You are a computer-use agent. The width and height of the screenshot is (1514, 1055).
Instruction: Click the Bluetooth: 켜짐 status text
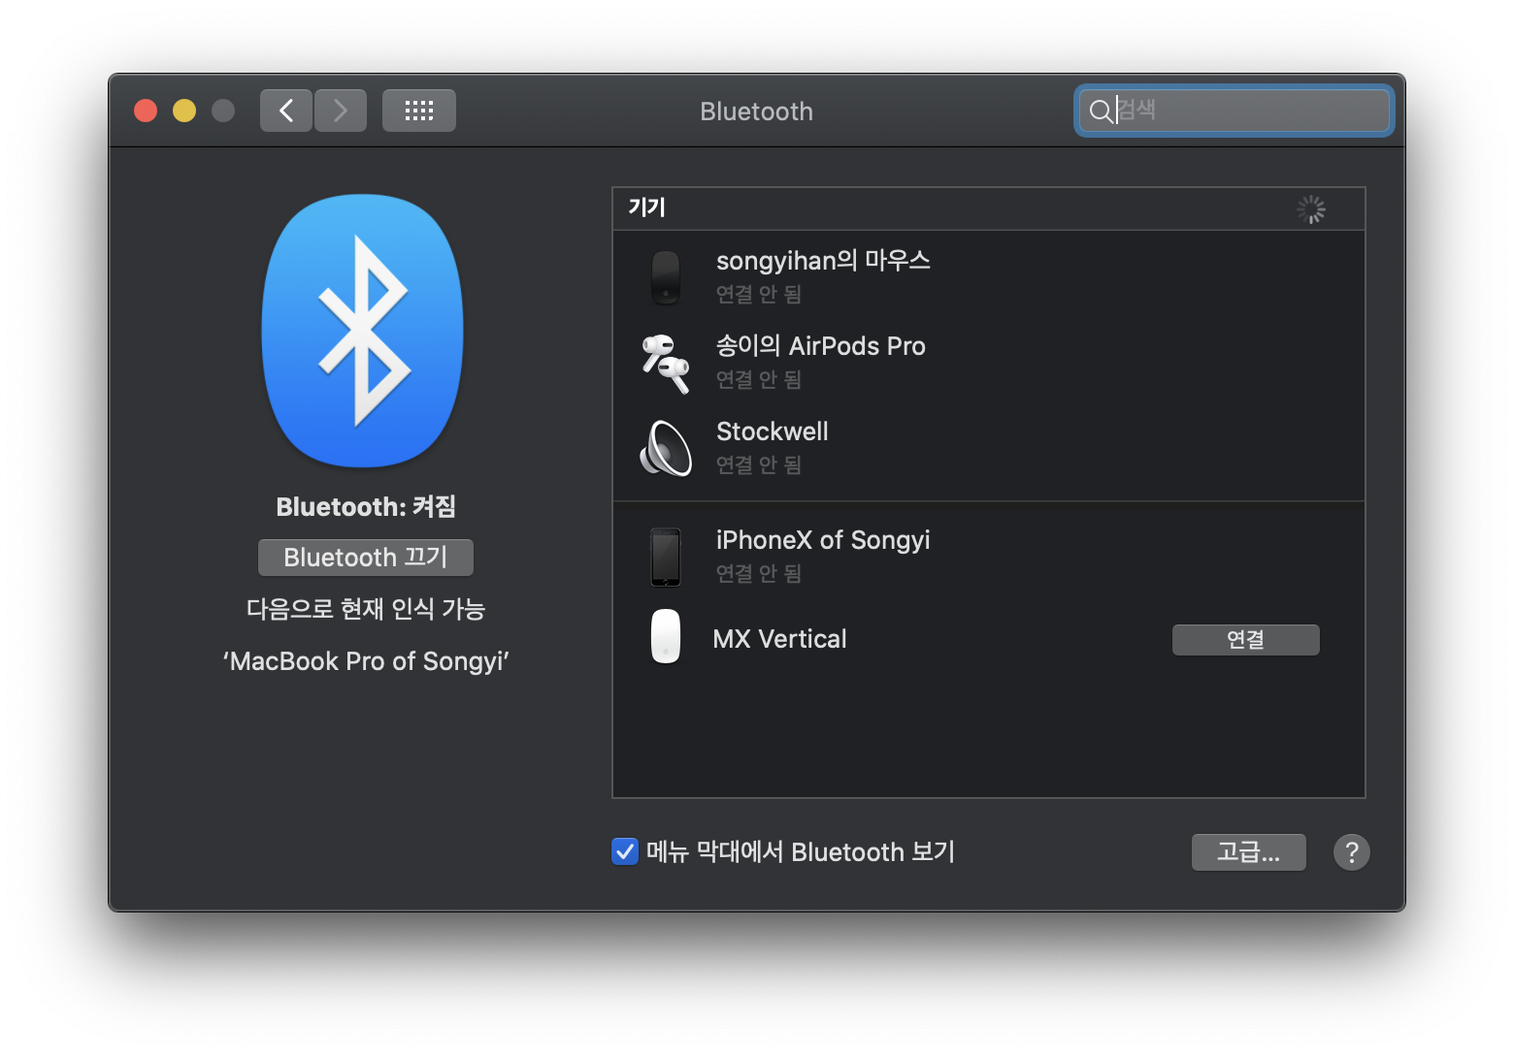[x=366, y=506]
